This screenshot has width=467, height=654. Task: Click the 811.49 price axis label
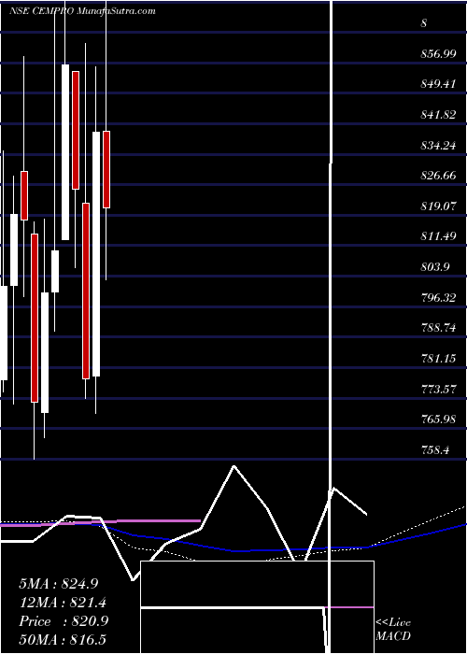click(x=438, y=236)
